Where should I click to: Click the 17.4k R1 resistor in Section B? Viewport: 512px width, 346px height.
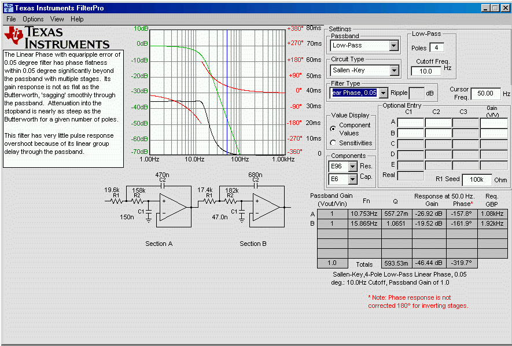pos(209,201)
